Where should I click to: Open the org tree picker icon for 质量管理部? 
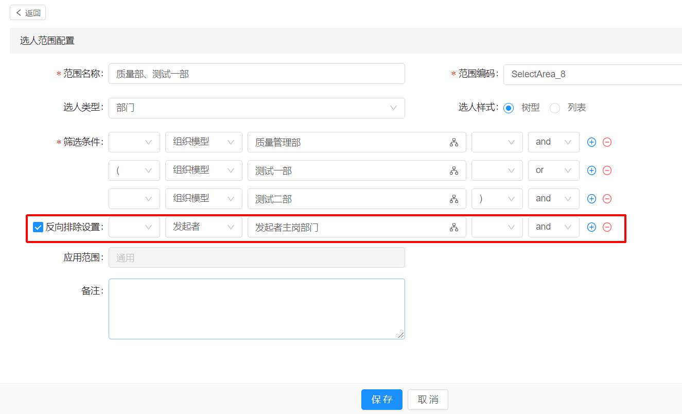pyautogui.click(x=454, y=143)
